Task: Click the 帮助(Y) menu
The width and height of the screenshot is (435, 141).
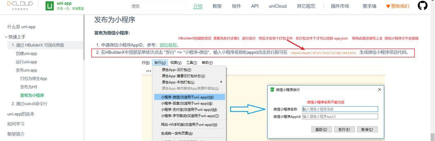Action: coord(207,62)
